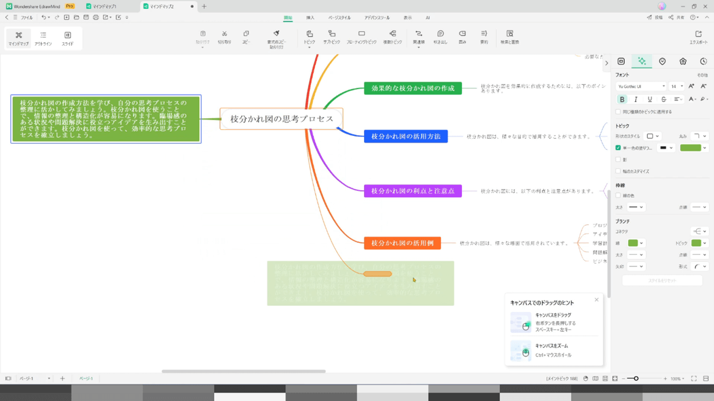Open the border thickness (太さ) dropdown under 枠線

click(636, 207)
